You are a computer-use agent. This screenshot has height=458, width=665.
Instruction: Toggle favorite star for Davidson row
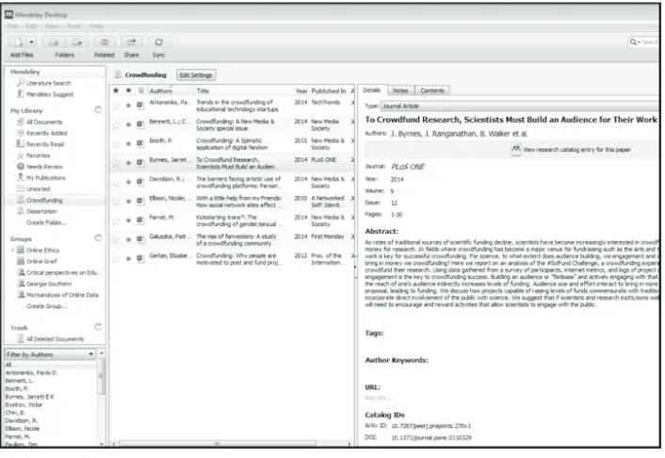116,183
